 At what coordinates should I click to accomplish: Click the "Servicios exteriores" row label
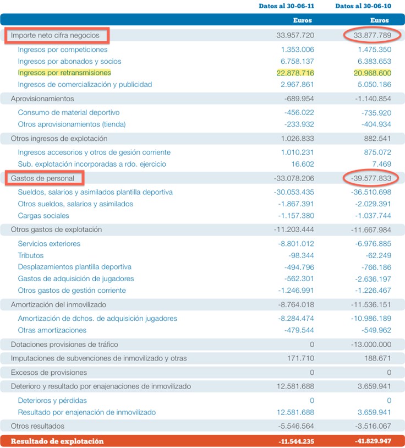coord(49,243)
